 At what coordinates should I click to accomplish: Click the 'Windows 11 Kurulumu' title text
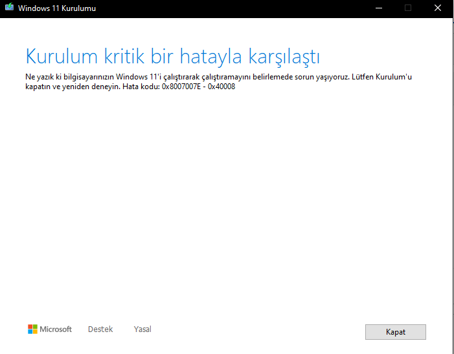point(57,8)
